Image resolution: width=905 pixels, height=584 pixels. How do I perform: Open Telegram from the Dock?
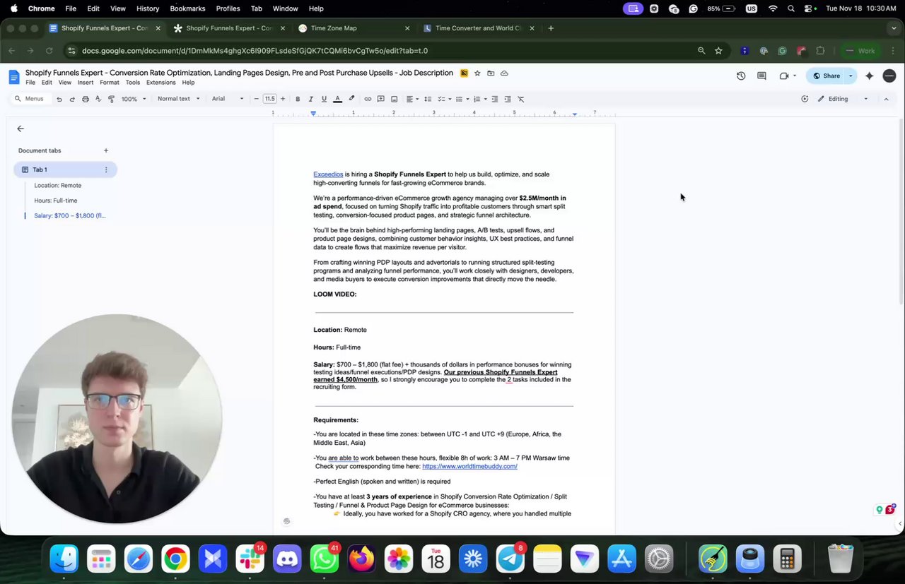[510, 559]
